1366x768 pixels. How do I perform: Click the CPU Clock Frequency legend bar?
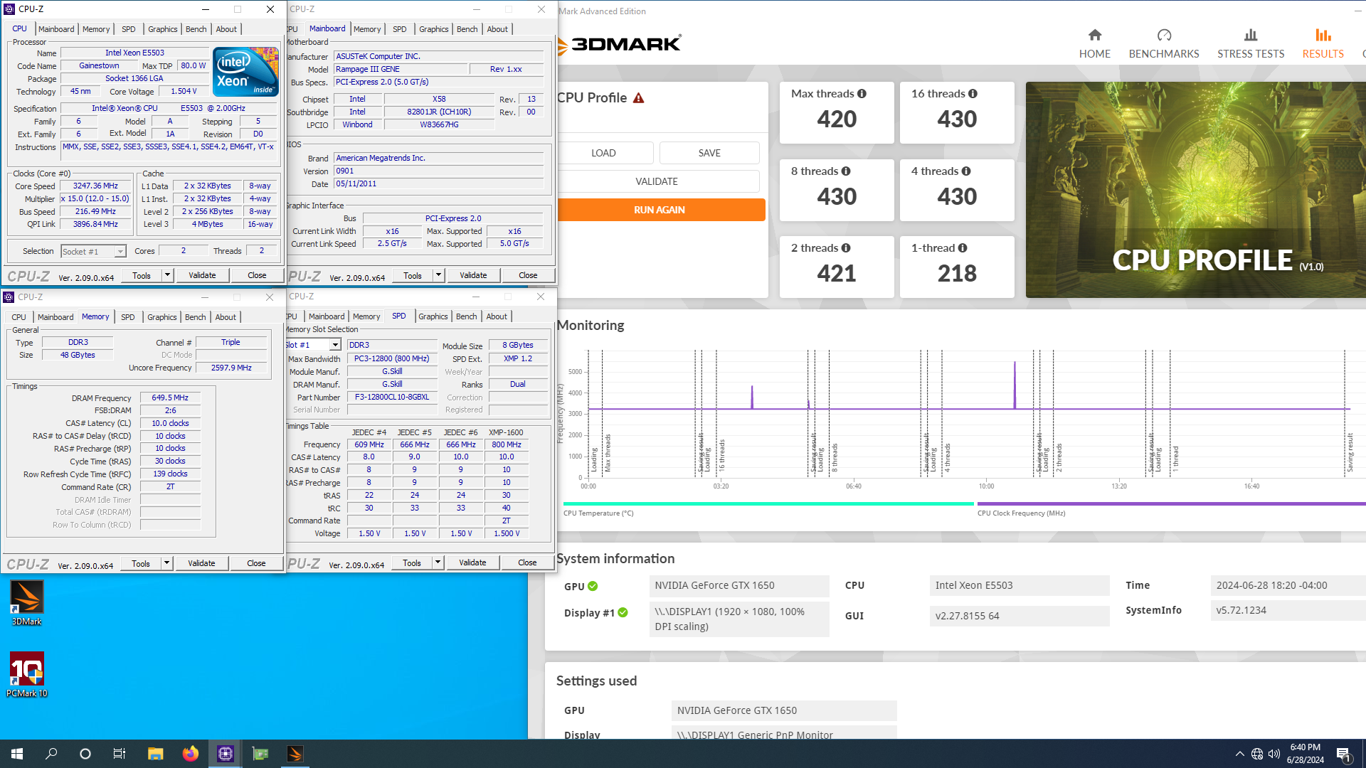1171,503
